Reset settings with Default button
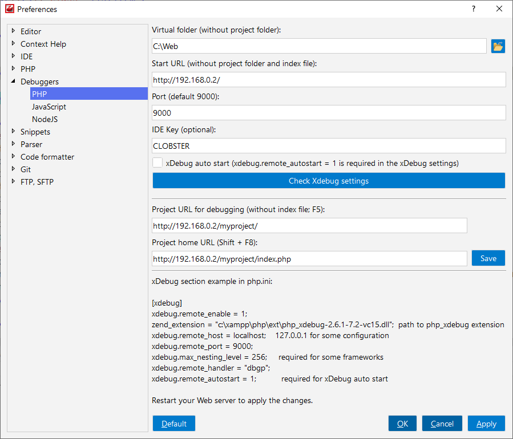 (x=174, y=423)
